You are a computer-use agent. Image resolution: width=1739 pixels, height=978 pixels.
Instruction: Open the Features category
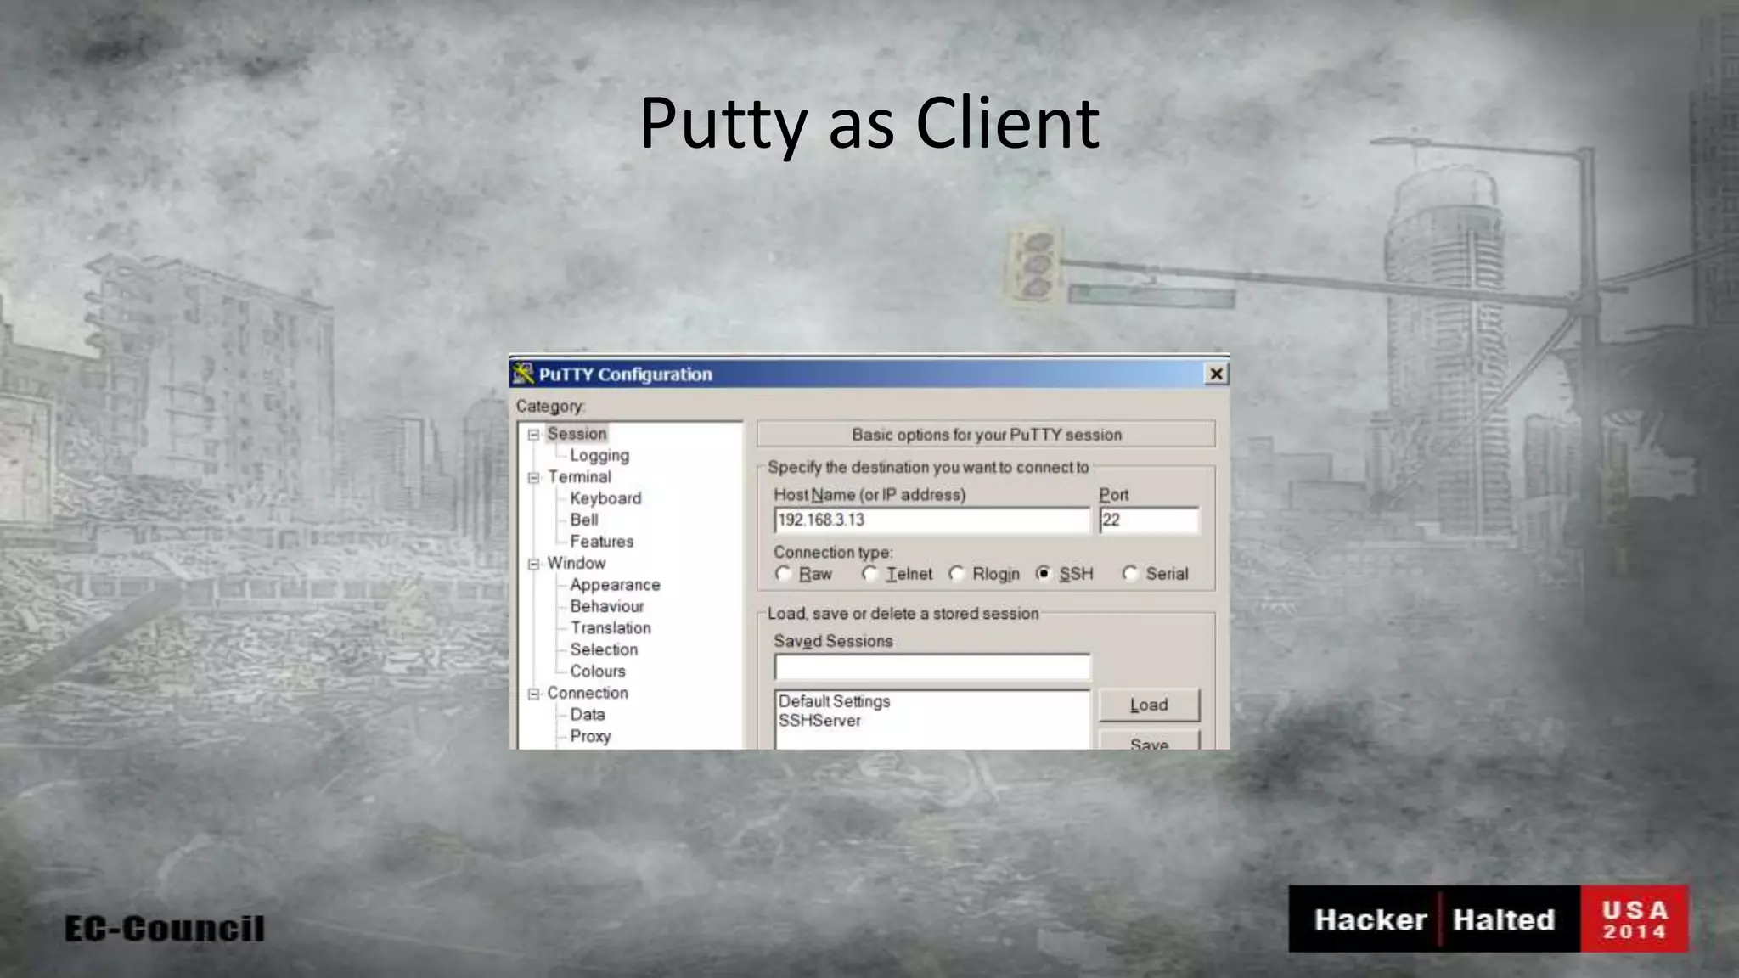pos(601,542)
